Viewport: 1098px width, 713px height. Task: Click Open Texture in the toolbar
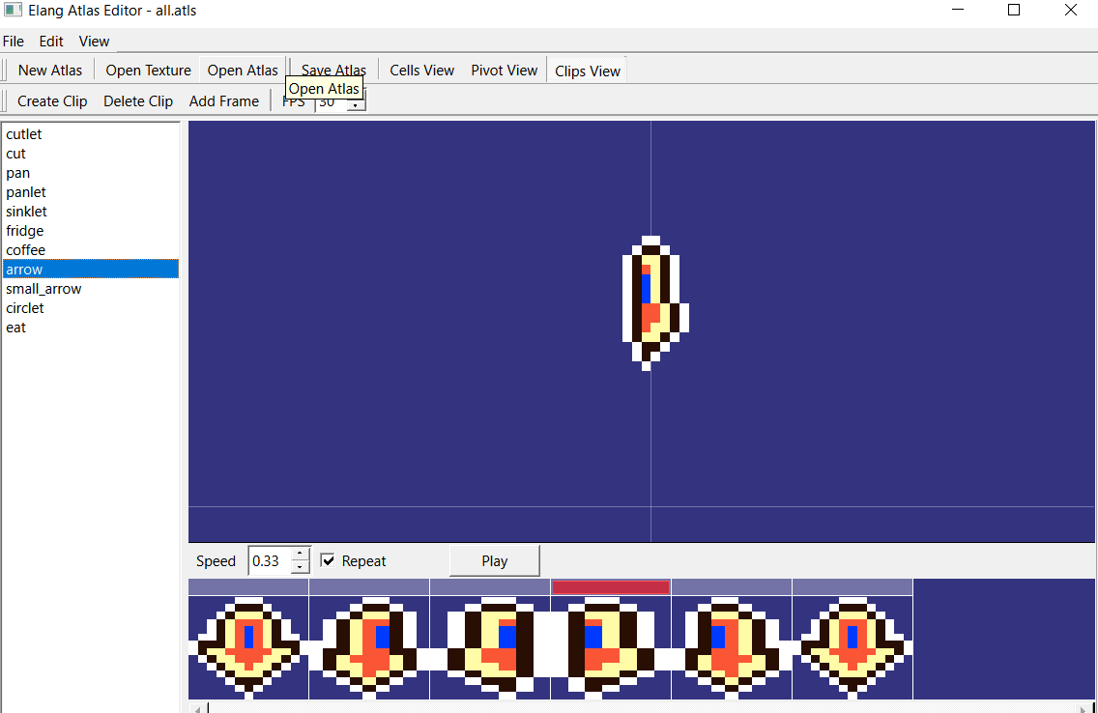(149, 70)
